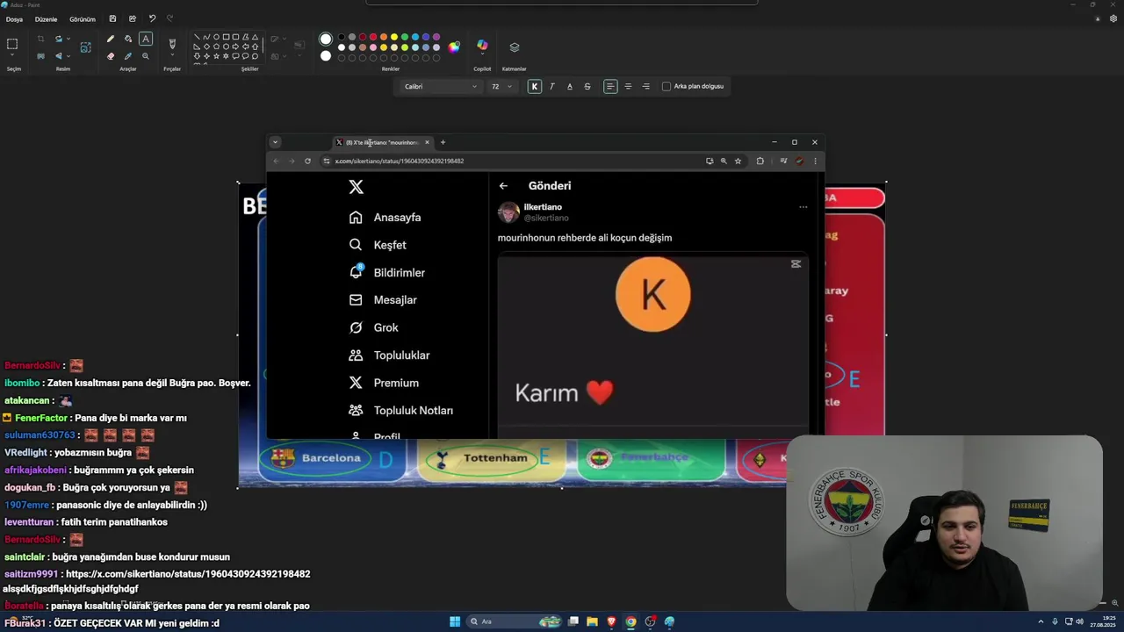Click the Windows Start button
The image size is (1124, 632).
pos(455,621)
